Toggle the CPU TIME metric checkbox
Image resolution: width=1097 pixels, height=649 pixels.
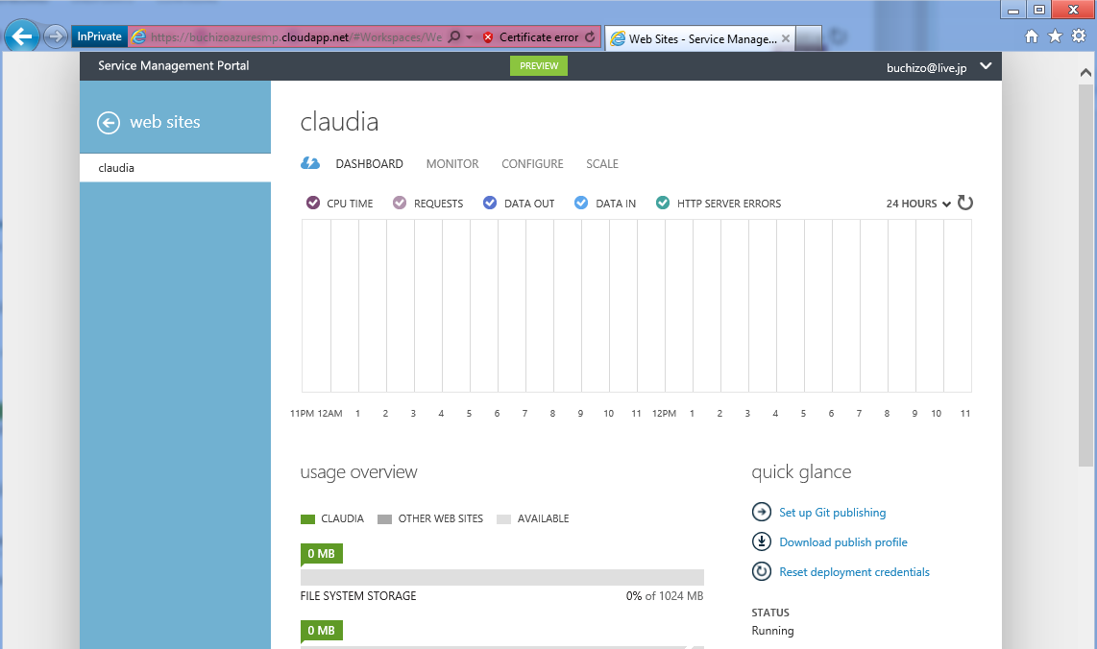pos(313,203)
